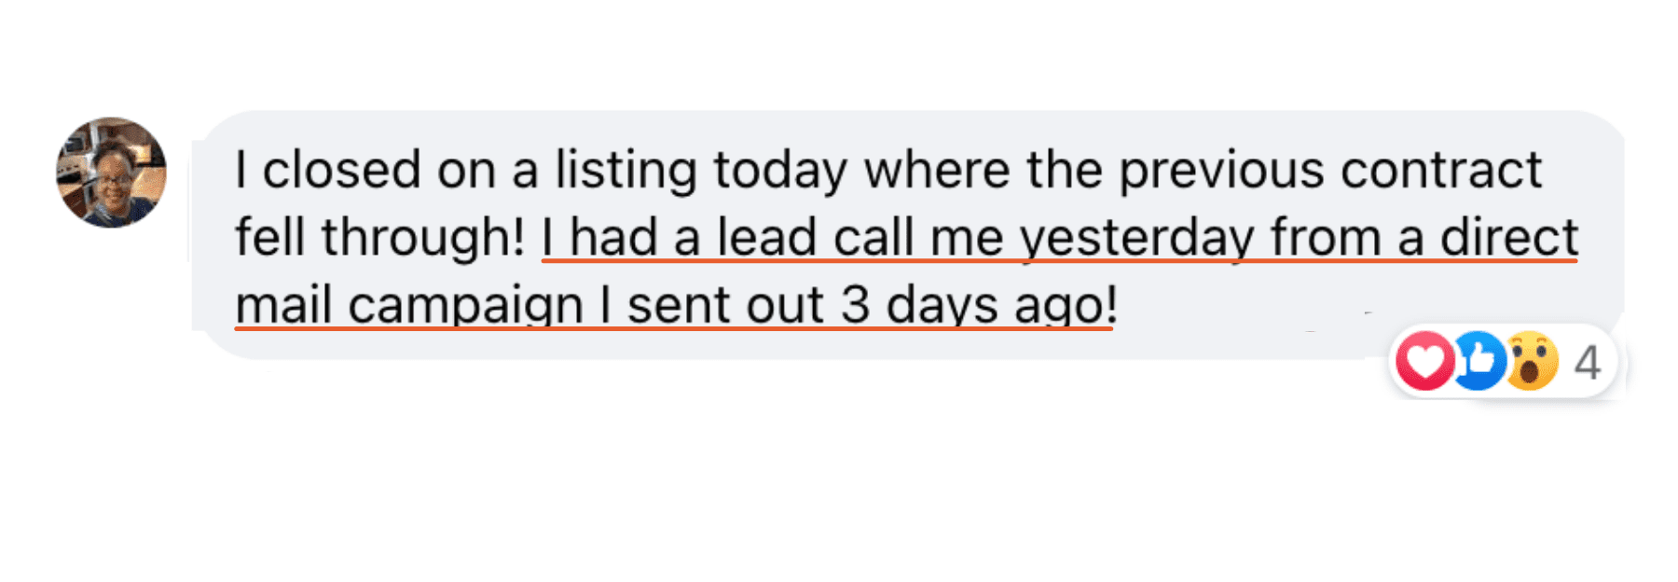Click the word "closed" in the comment

pyautogui.click(x=341, y=170)
